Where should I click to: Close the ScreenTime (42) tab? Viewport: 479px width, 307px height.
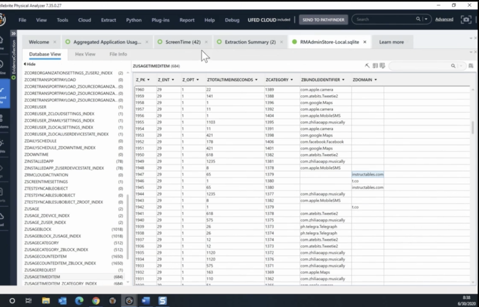[x=206, y=42]
